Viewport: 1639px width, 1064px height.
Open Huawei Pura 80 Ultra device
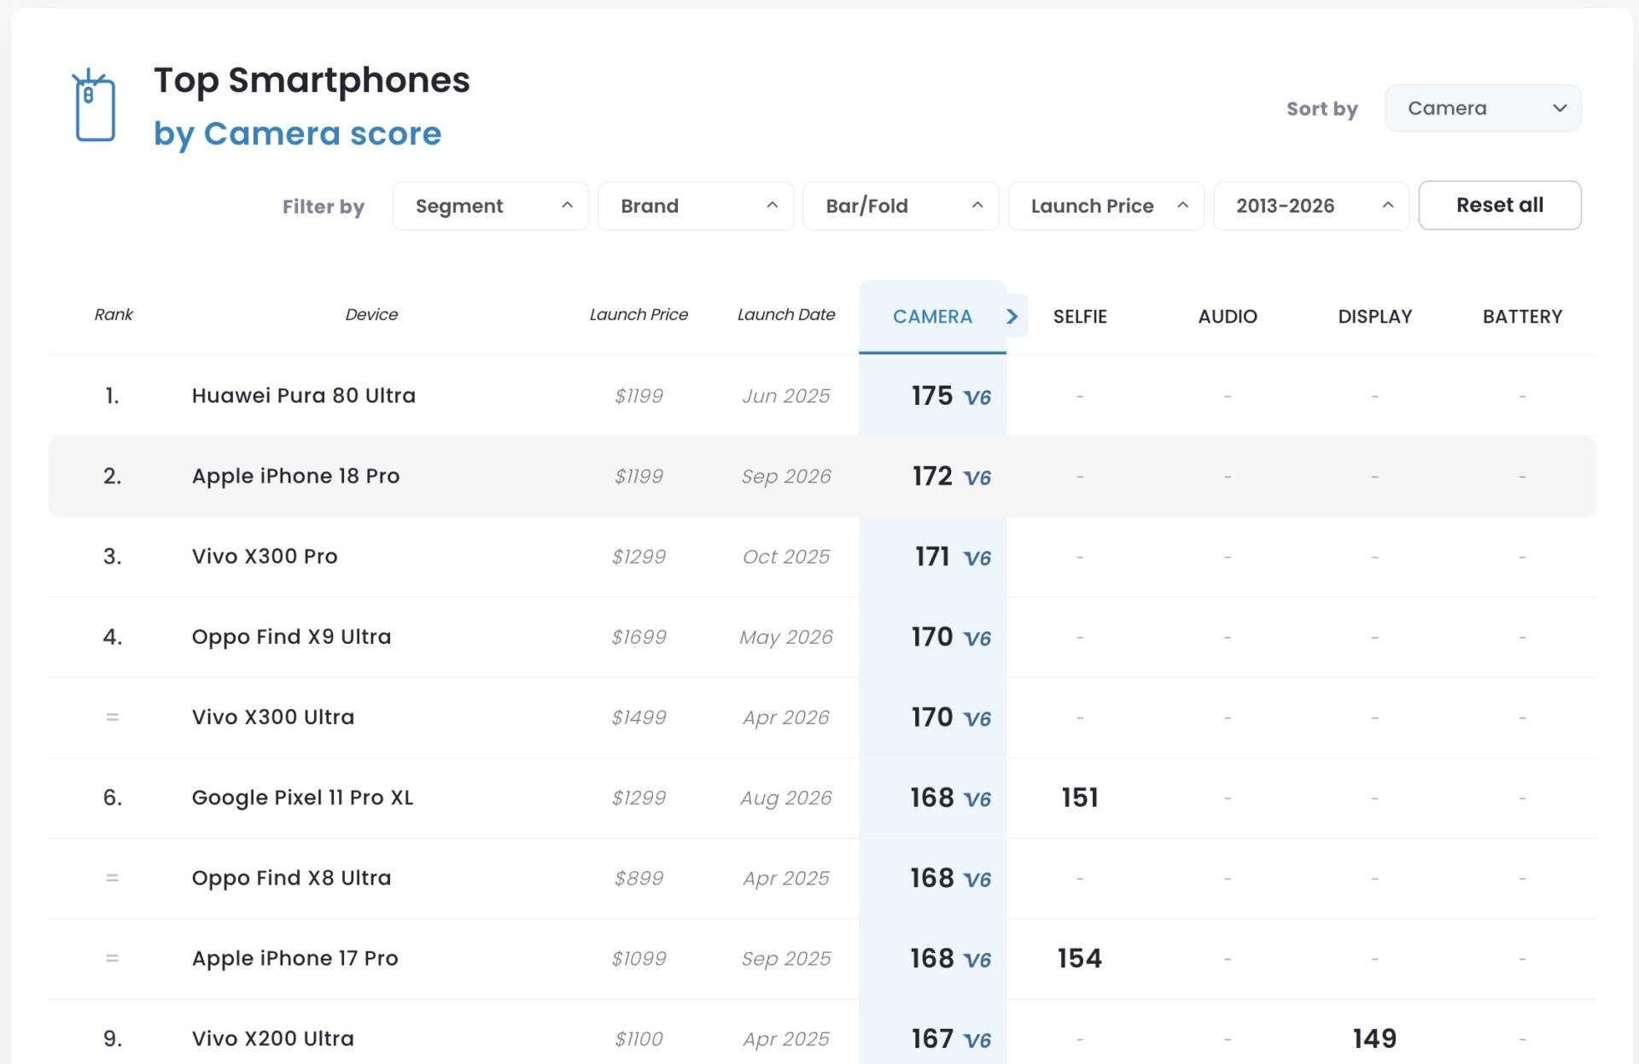click(x=304, y=395)
